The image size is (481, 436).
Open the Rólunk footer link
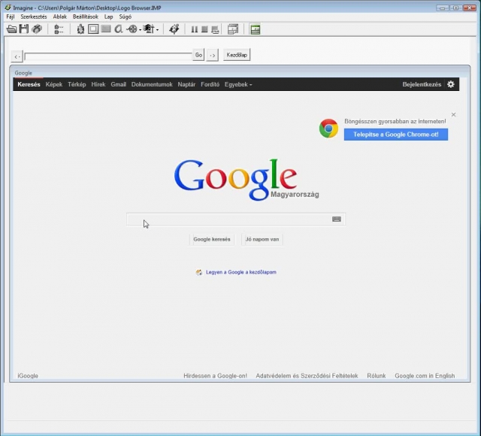[x=377, y=376]
